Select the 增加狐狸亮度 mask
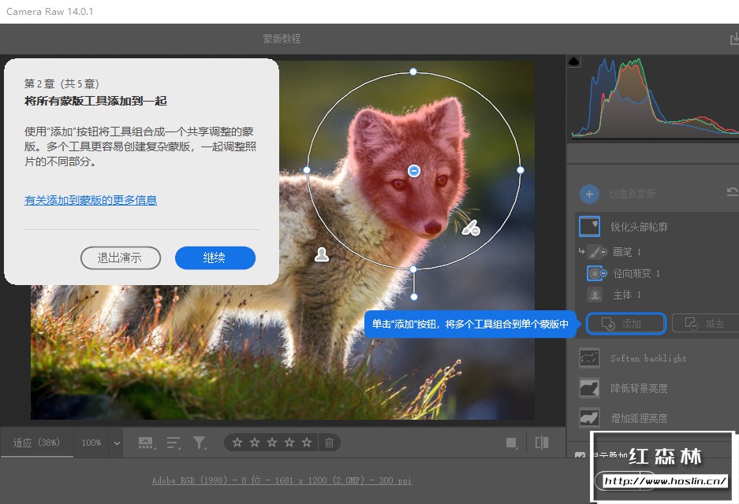The width and height of the screenshot is (739, 504). pyautogui.click(x=589, y=417)
